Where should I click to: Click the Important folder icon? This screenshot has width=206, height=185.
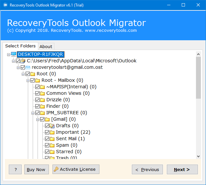52,132
